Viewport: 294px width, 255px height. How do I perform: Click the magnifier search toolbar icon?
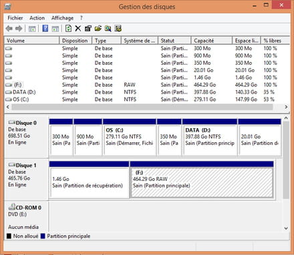108,29
